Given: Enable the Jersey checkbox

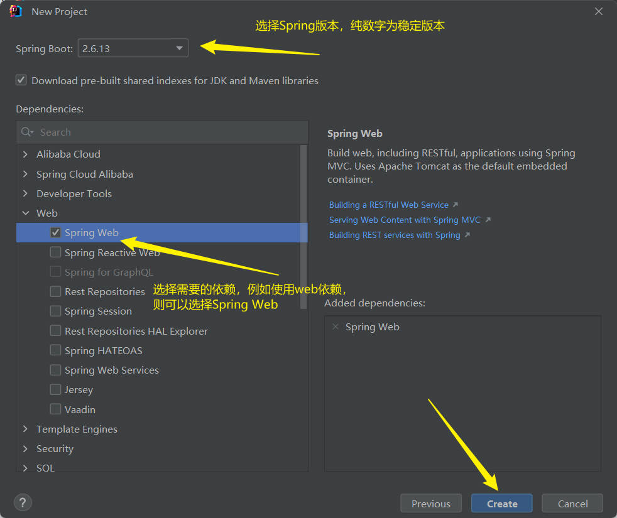Looking at the screenshot, I should pos(55,389).
